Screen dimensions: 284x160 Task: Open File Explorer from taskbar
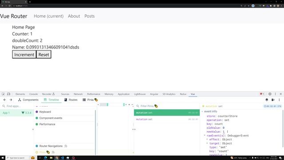tap(51, 158)
